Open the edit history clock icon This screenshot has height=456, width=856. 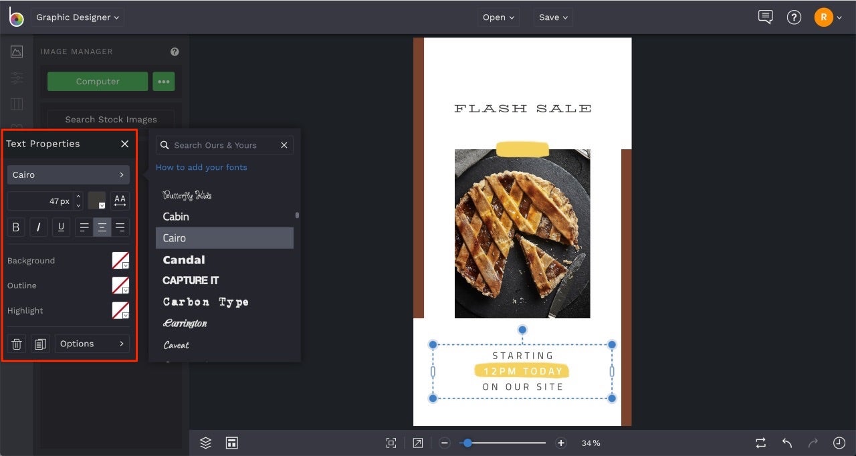coord(839,443)
